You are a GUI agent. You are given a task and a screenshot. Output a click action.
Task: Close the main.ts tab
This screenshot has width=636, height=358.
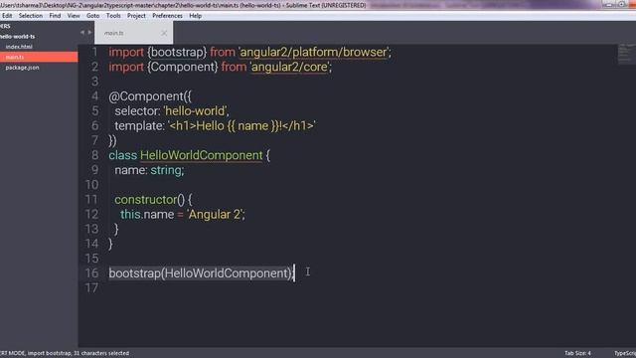tap(164, 33)
